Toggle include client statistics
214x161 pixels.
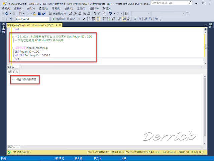click(113, 19)
